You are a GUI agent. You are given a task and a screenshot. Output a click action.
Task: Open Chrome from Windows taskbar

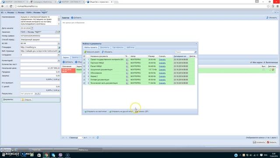pyautogui.click(x=46, y=155)
